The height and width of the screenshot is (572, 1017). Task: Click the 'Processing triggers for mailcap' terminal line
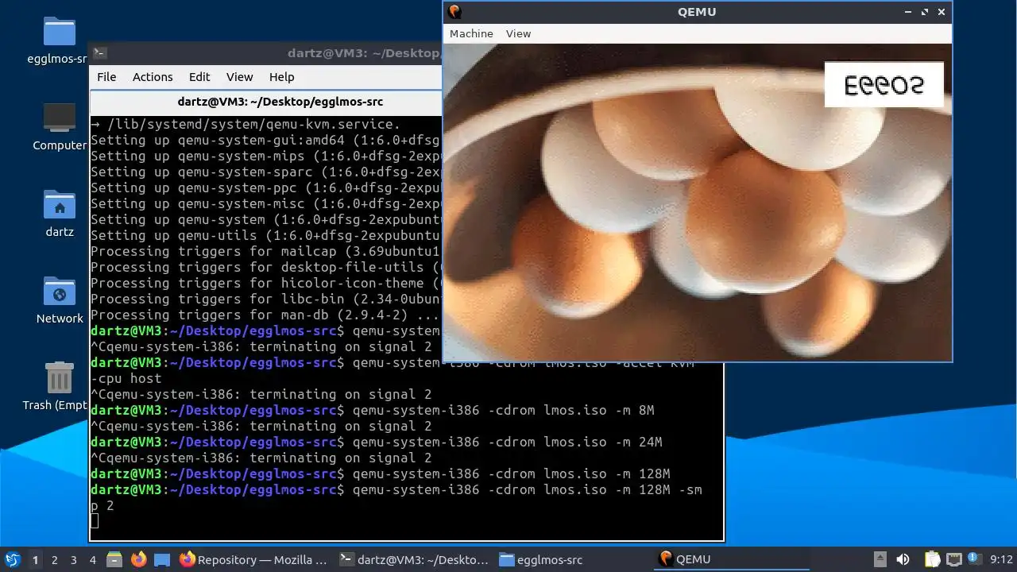point(265,251)
